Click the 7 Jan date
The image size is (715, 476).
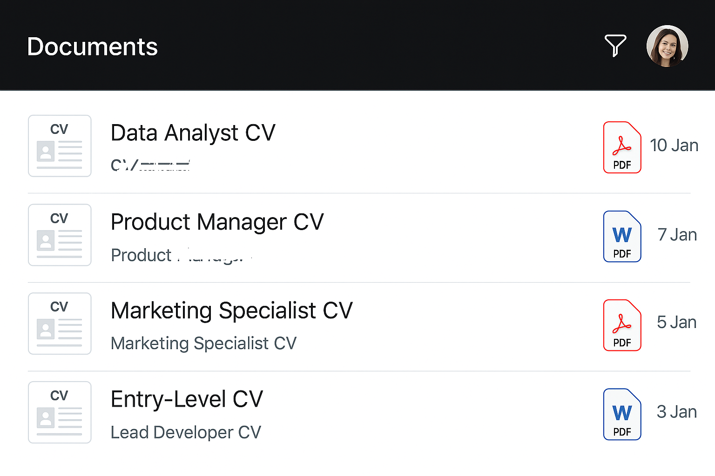(x=677, y=235)
